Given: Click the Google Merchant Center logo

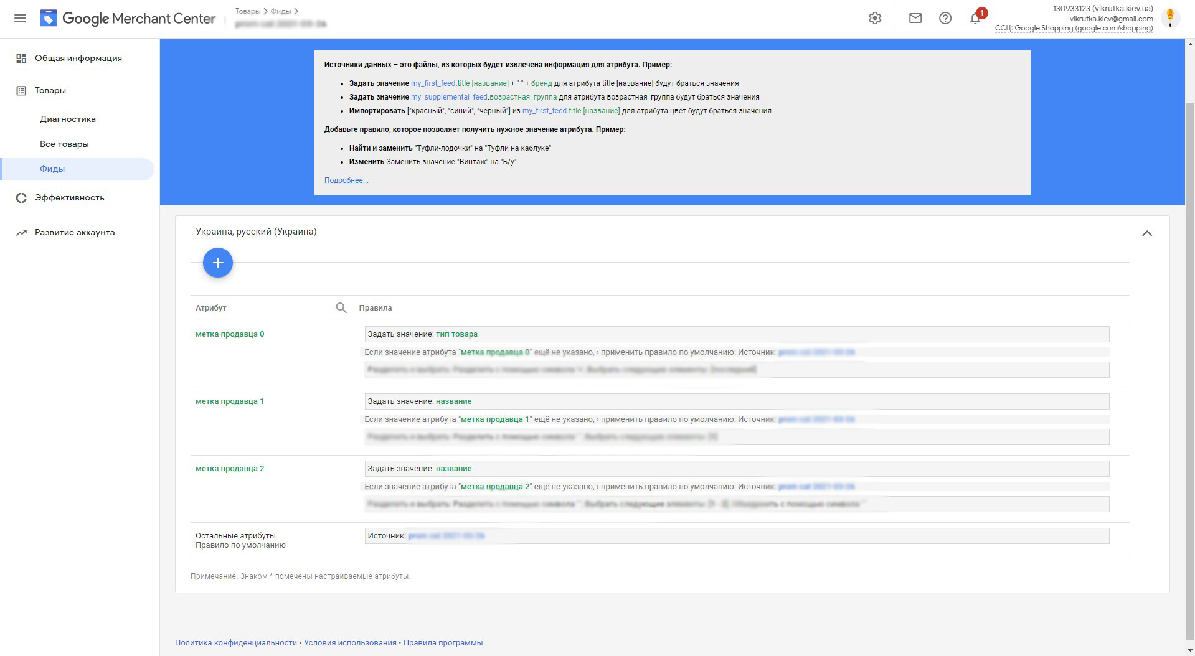Looking at the screenshot, I should pos(128,19).
